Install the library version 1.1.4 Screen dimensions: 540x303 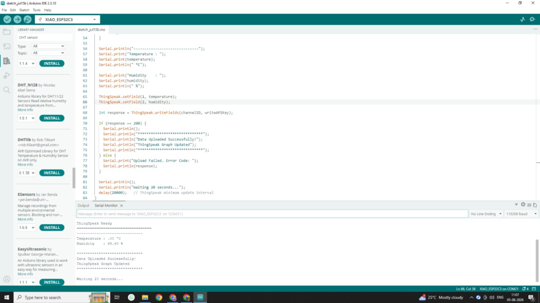[52, 64]
